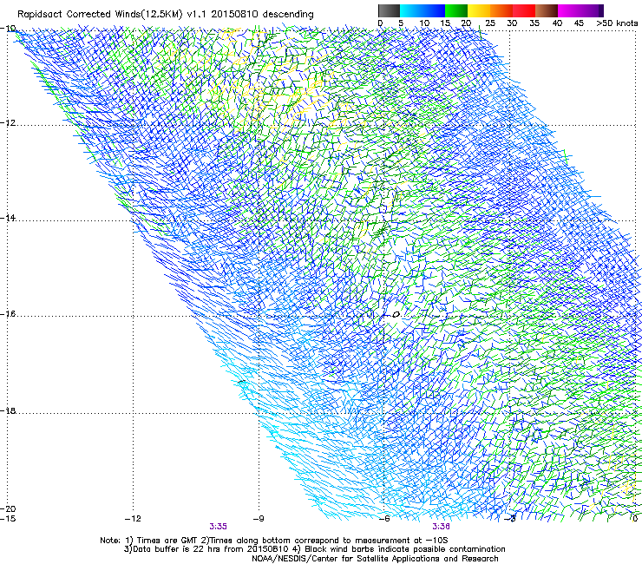Screen dimensions: 642x564
Task: Click the "-6" longitude axis label
Action: (x=384, y=519)
